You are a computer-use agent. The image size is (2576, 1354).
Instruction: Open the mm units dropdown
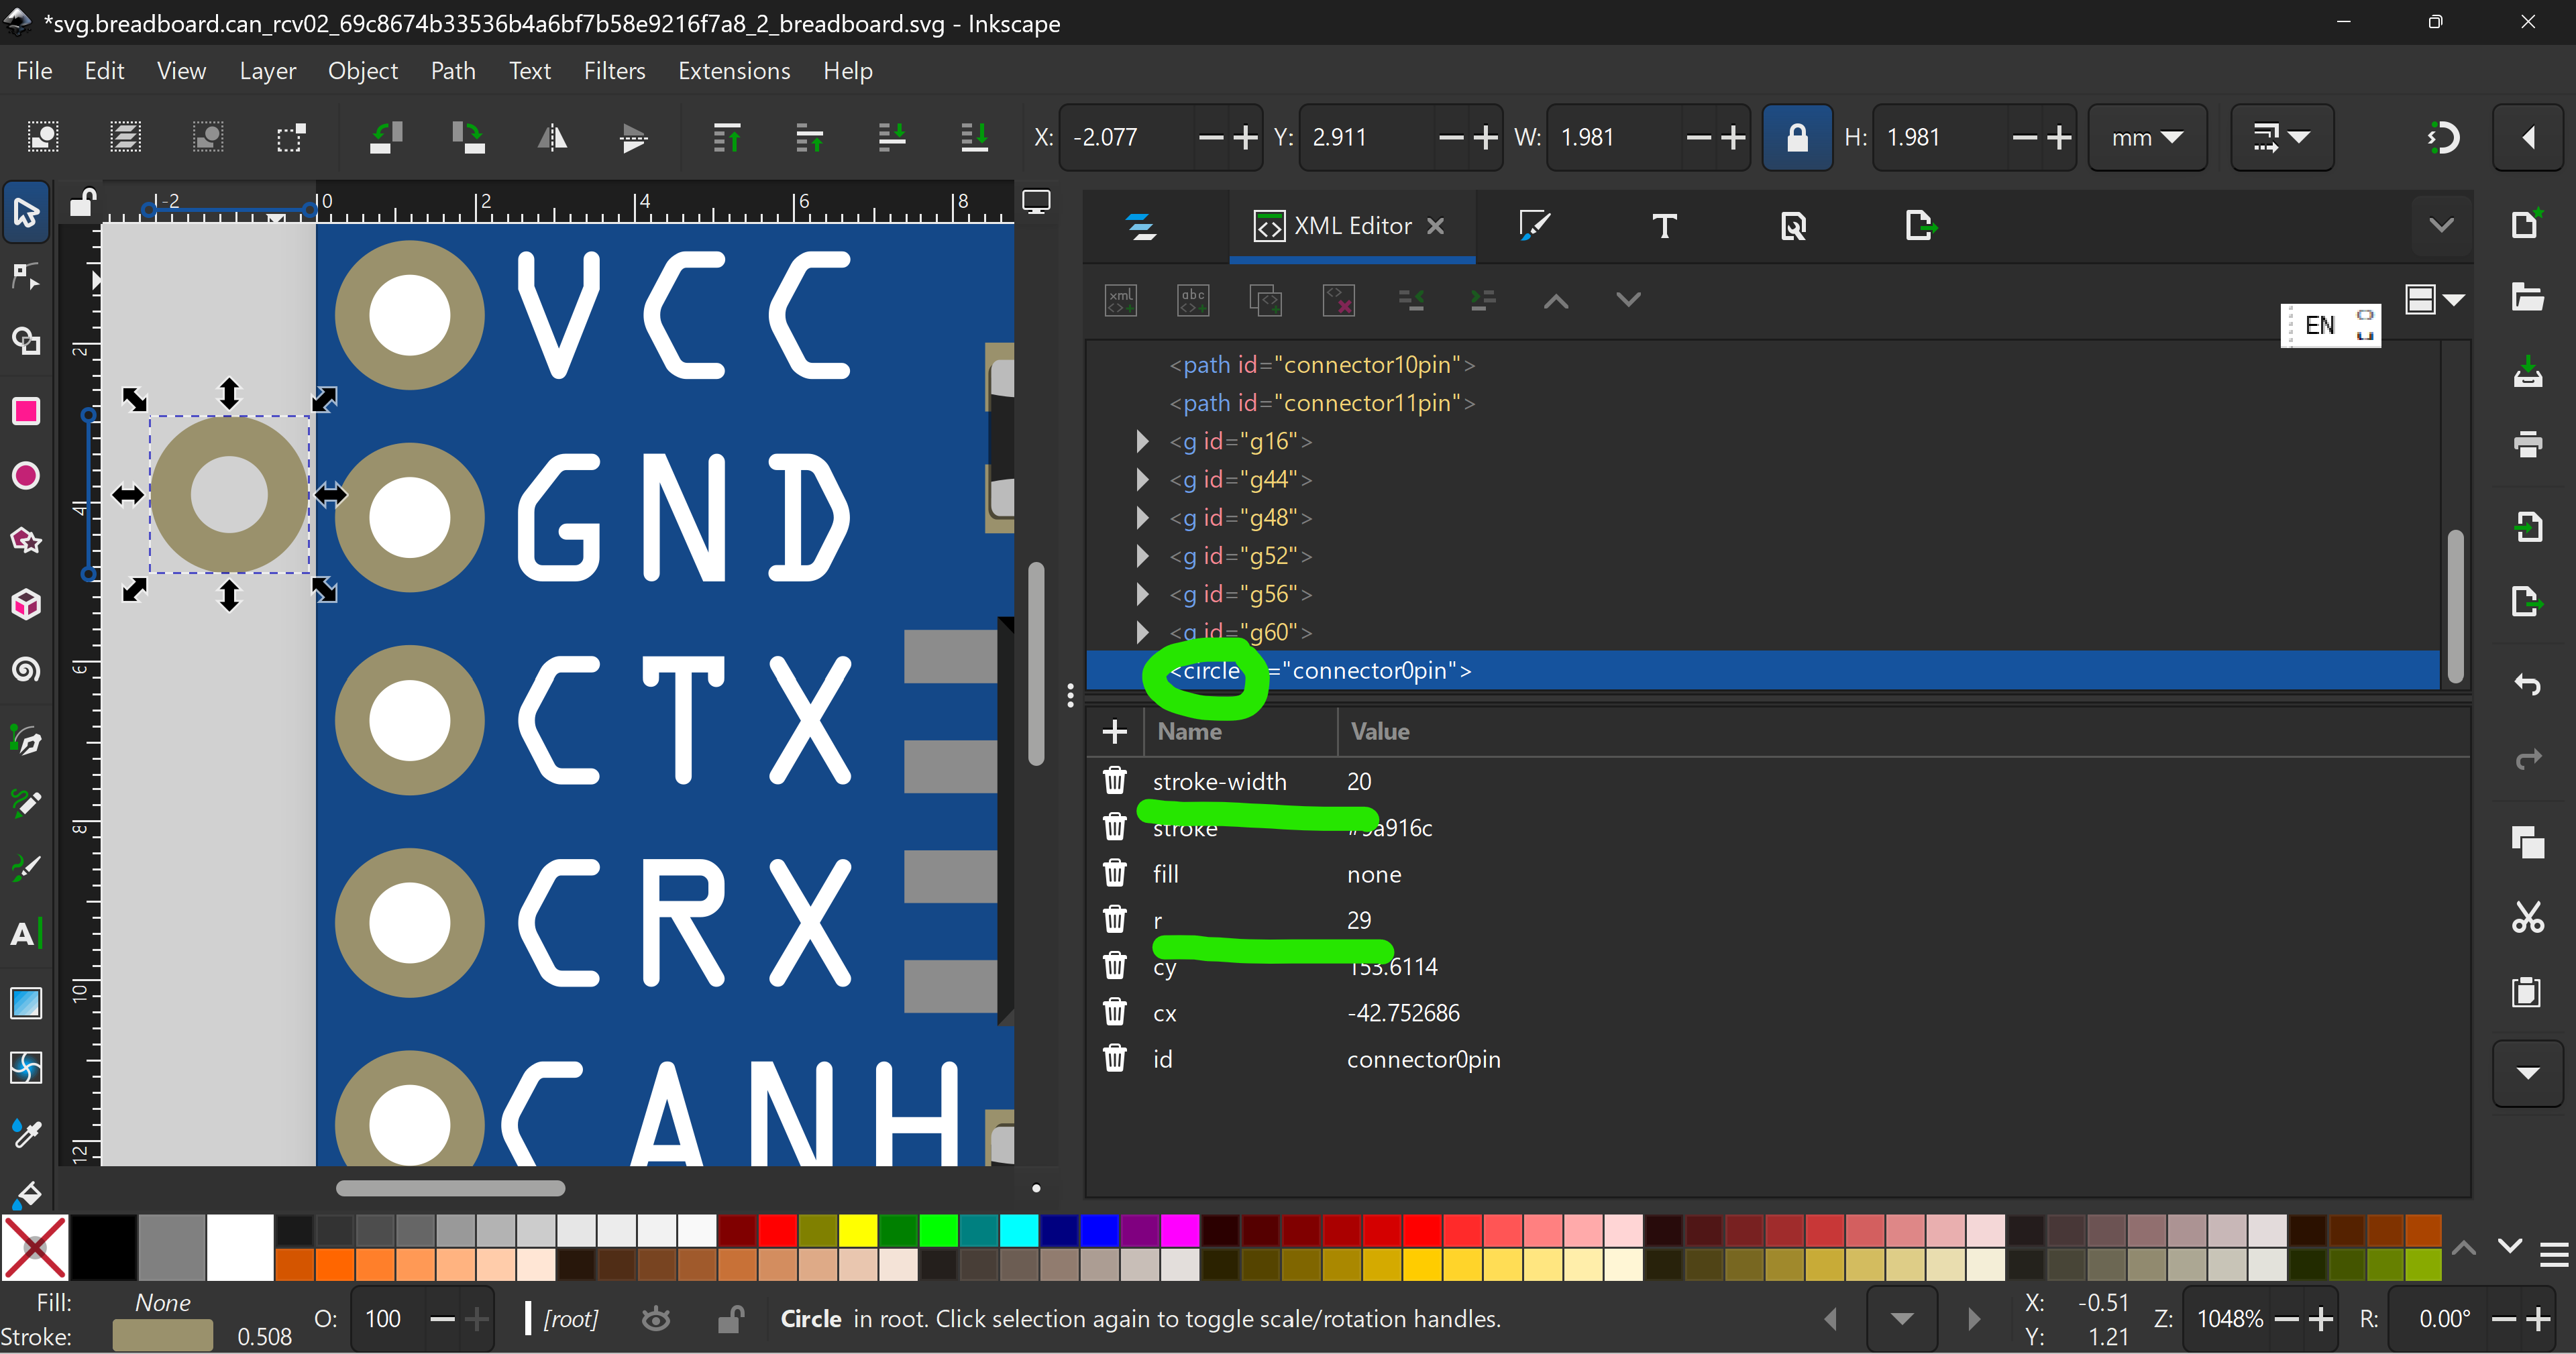2146,137
